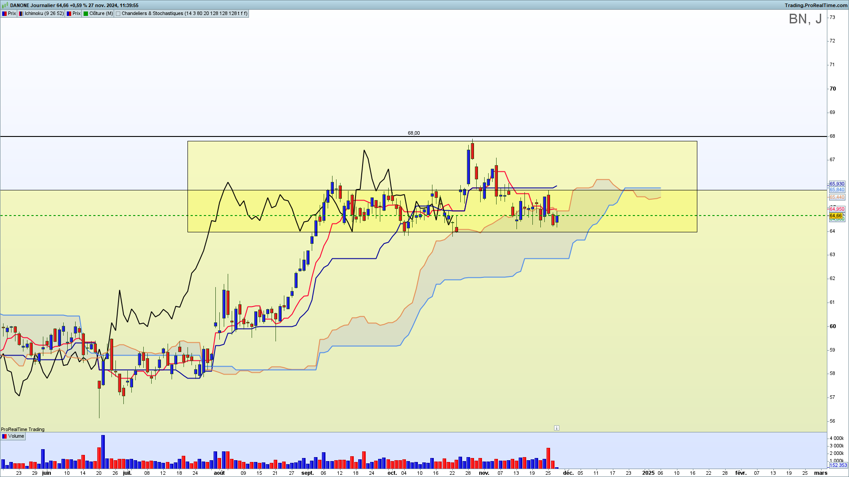The image size is (849, 477).
Task: Click the mars label on time axis
Action: (x=821, y=473)
